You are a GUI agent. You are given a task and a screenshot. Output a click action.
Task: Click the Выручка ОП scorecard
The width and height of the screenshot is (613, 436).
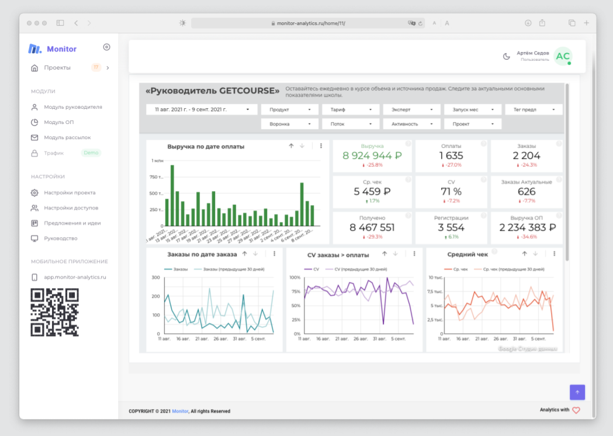526,227
